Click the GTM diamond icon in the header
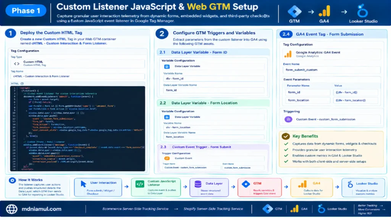Image resolution: width=391 pixels, height=220 pixels. click(x=294, y=11)
